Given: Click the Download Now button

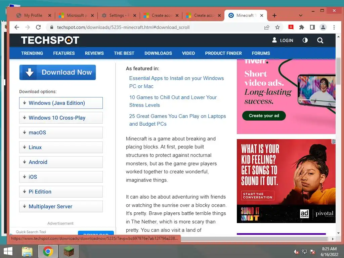Looking at the screenshot, I should 57,72.
